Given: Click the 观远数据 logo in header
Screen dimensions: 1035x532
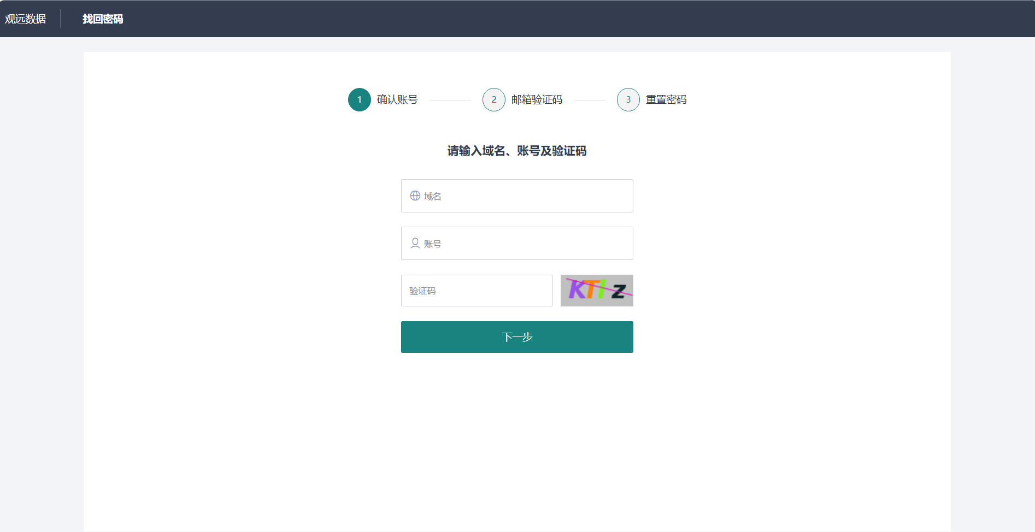Looking at the screenshot, I should click(x=26, y=19).
